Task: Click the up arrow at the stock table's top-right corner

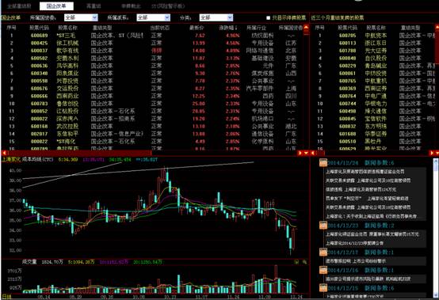Action: [x=306, y=28]
